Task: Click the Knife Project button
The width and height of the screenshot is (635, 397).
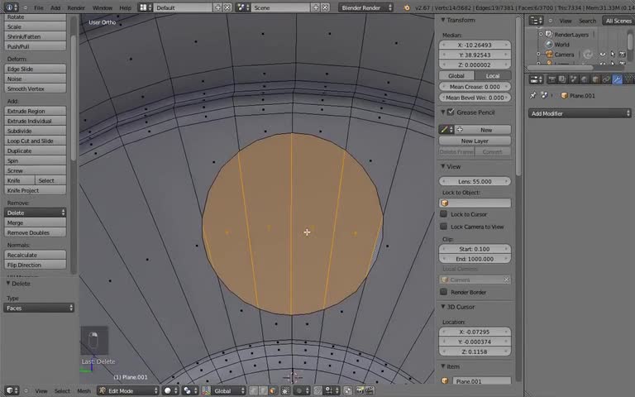Action: coord(36,190)
